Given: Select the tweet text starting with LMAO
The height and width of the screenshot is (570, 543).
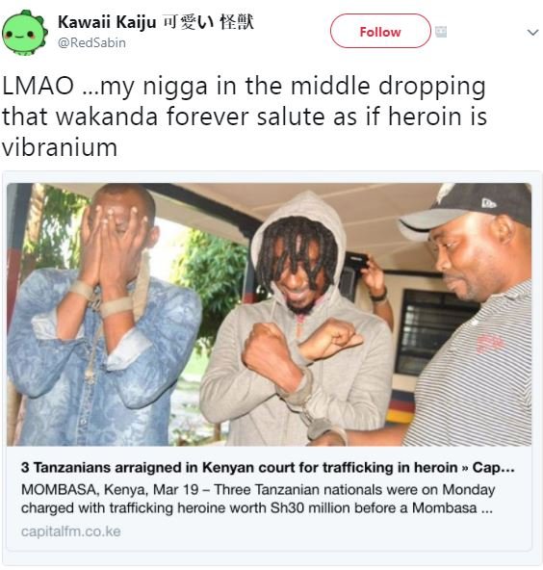Looking at the screenshot, I should [244, 117].
